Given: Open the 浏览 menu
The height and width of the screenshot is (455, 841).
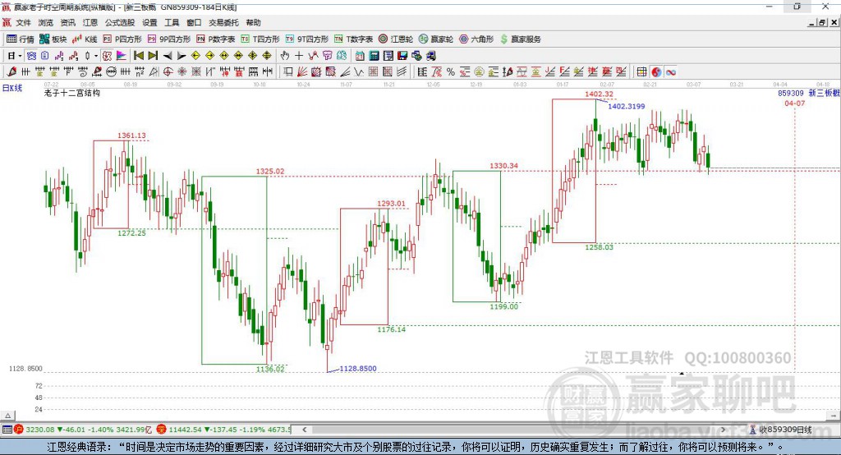Looking at the screenshot, I should 46,22.
